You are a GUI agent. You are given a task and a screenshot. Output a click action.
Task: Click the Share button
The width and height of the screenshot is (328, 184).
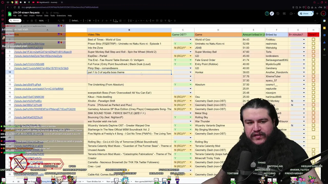[x=304, y=14]
